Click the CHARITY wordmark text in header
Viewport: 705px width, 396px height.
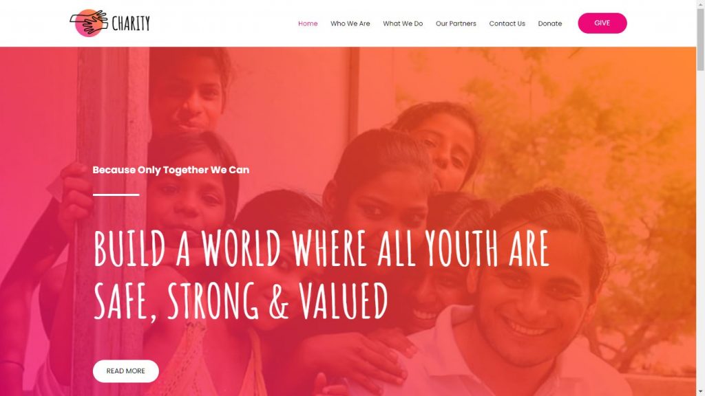[x=130, y=23]
